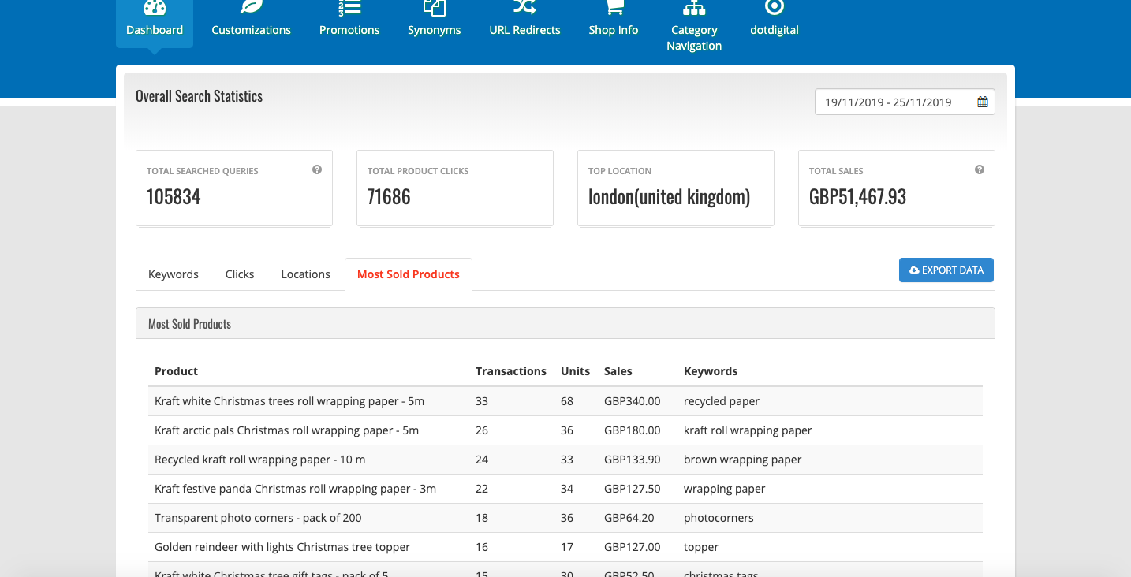Click the dotdigital circle icon

tap(775, 7)
